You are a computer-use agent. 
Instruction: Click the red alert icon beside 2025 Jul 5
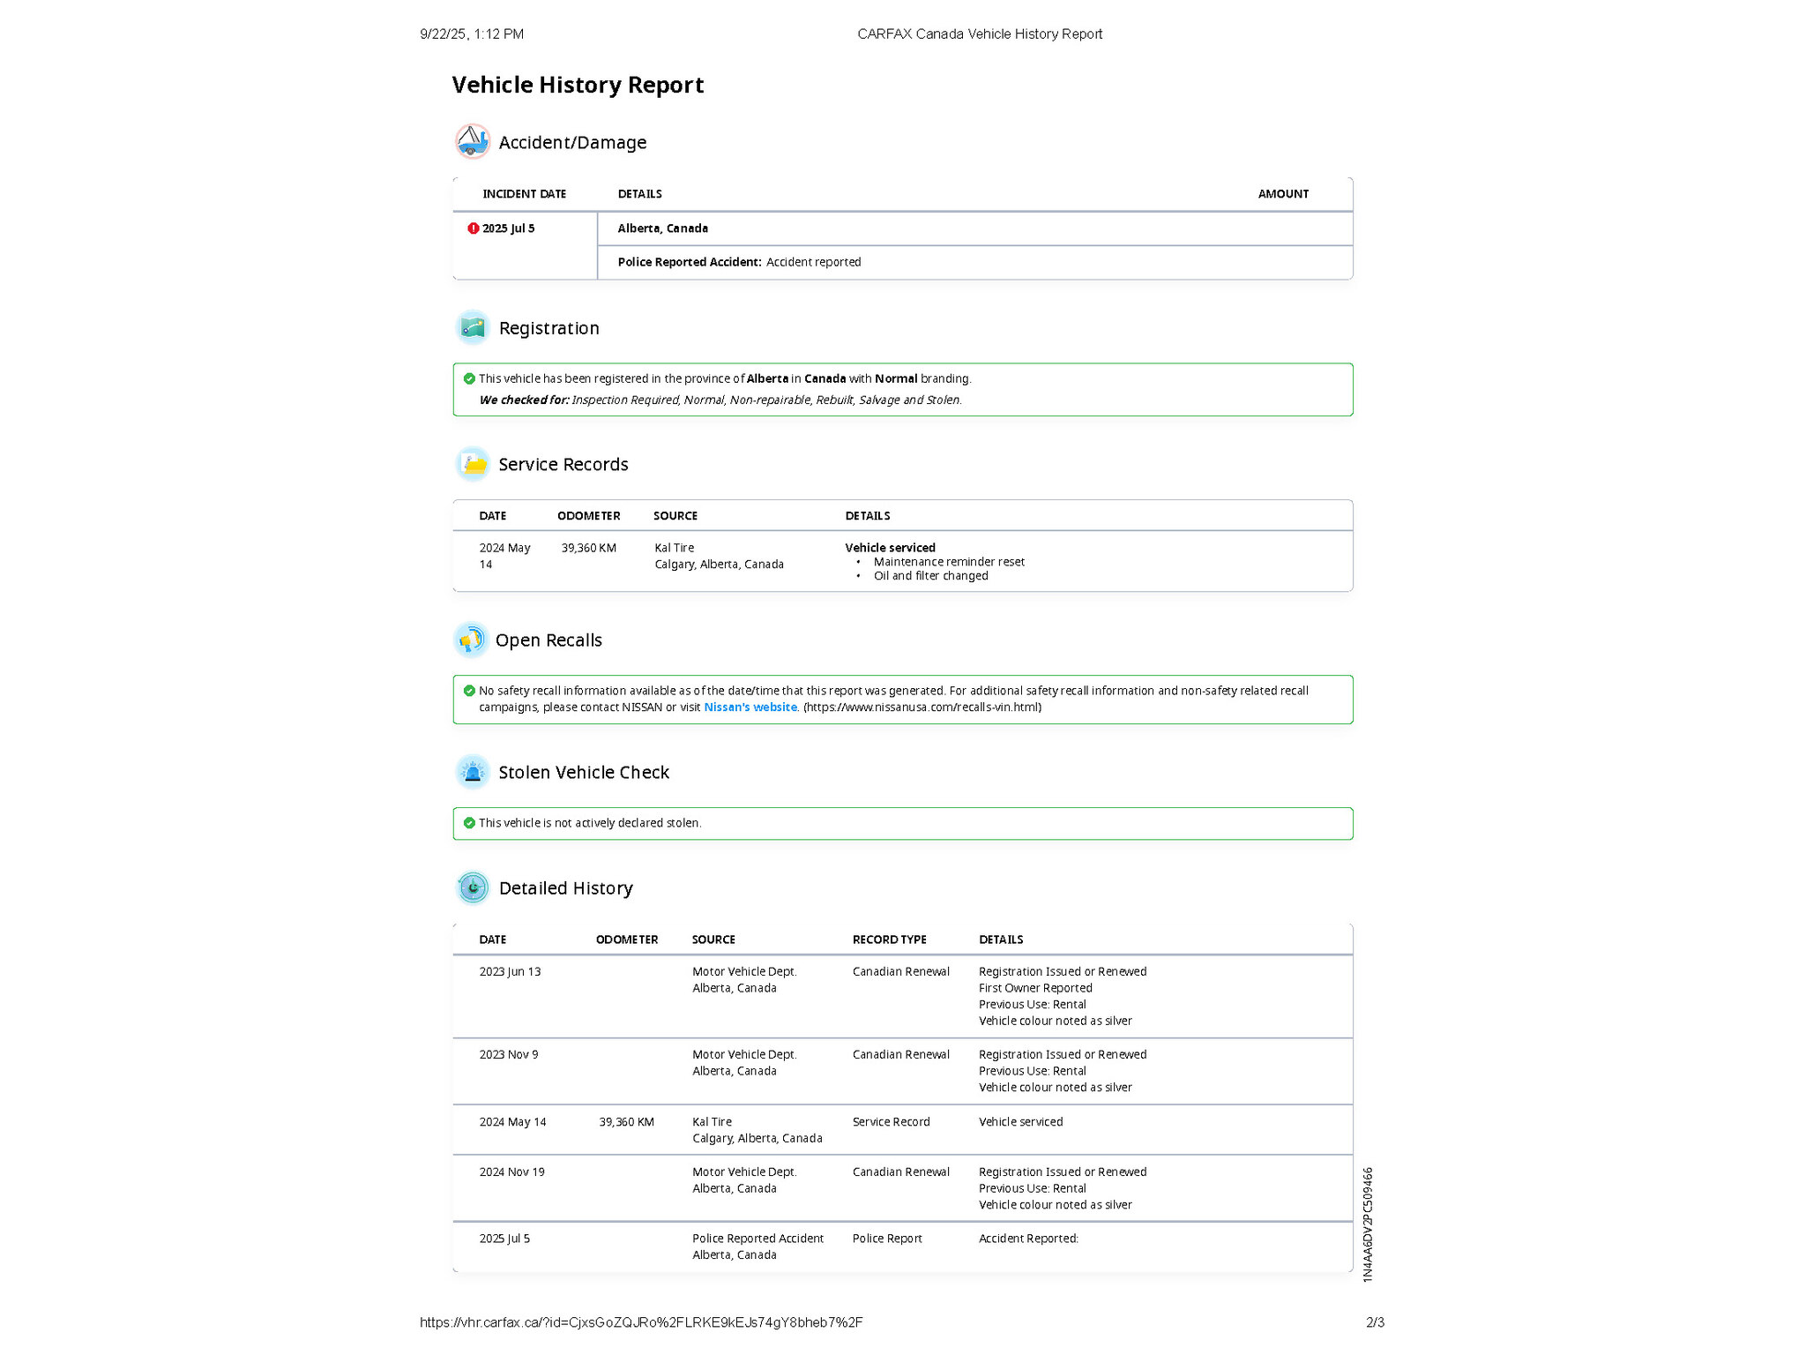coord(474,228)
